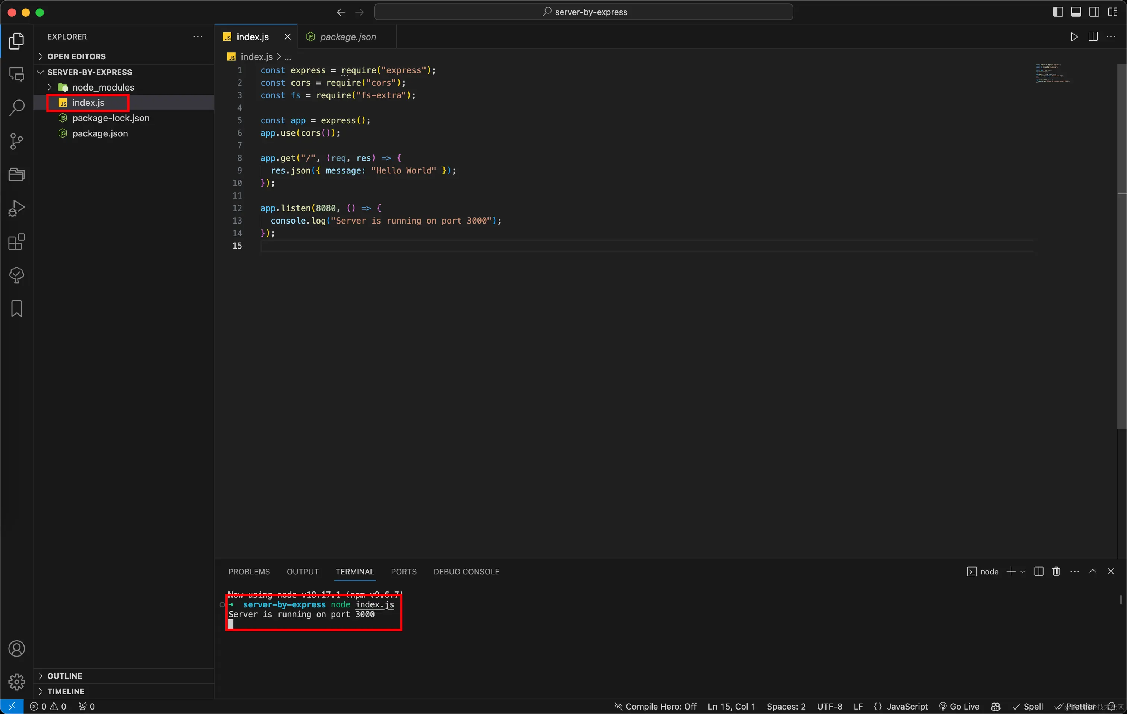Toggle primary sidebar visibility
Screen dimensions: 1127x714
(1058, 12)
